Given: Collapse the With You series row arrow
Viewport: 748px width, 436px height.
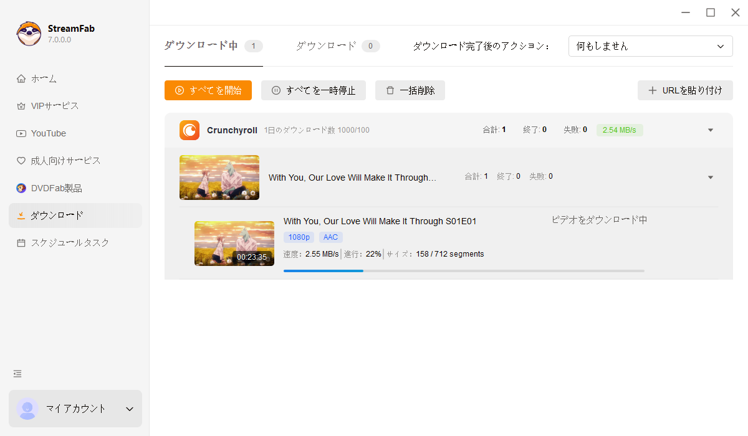Looking at the screenshot, I should pos(711,178).
